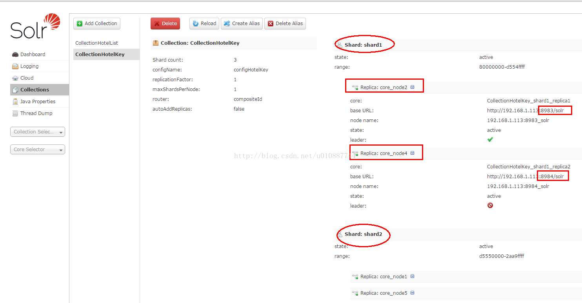Viewport: 582px width, 303px height.
Task: Click the Replica: core_node5 label
Action: [384, 293]
